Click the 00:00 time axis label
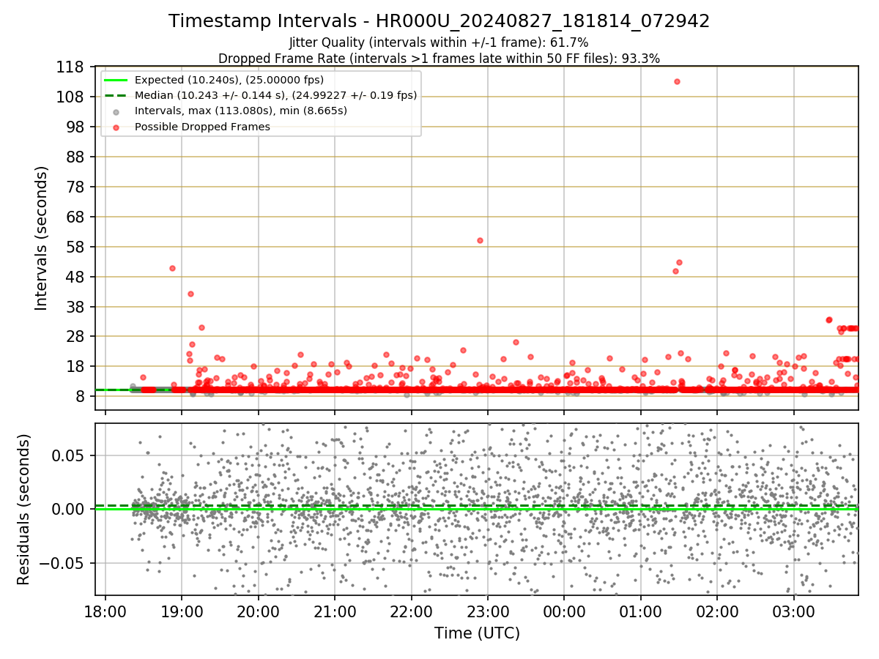This screenshot has width=879, height=659. [x=565, y=611]
